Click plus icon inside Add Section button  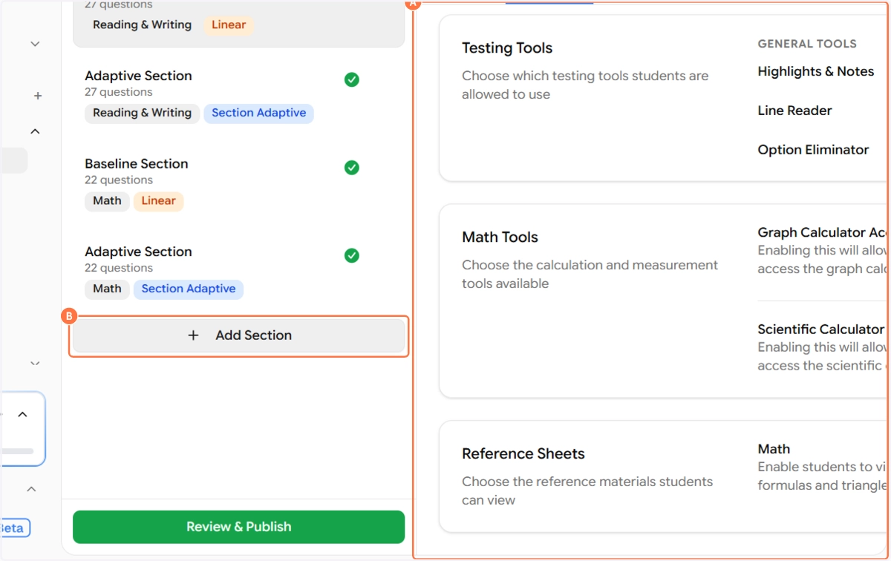193,335
